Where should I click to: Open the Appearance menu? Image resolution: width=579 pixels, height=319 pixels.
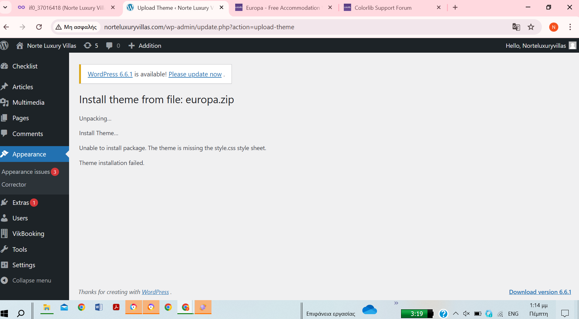click(34, 154)
